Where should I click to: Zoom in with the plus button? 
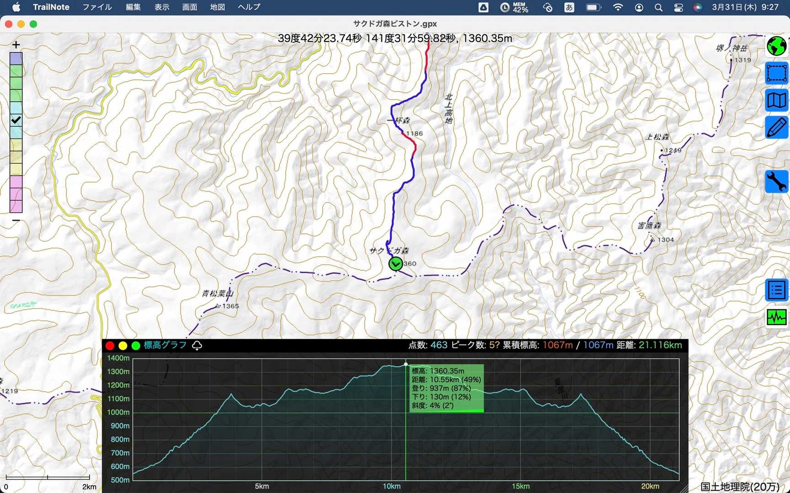[16, 45]
